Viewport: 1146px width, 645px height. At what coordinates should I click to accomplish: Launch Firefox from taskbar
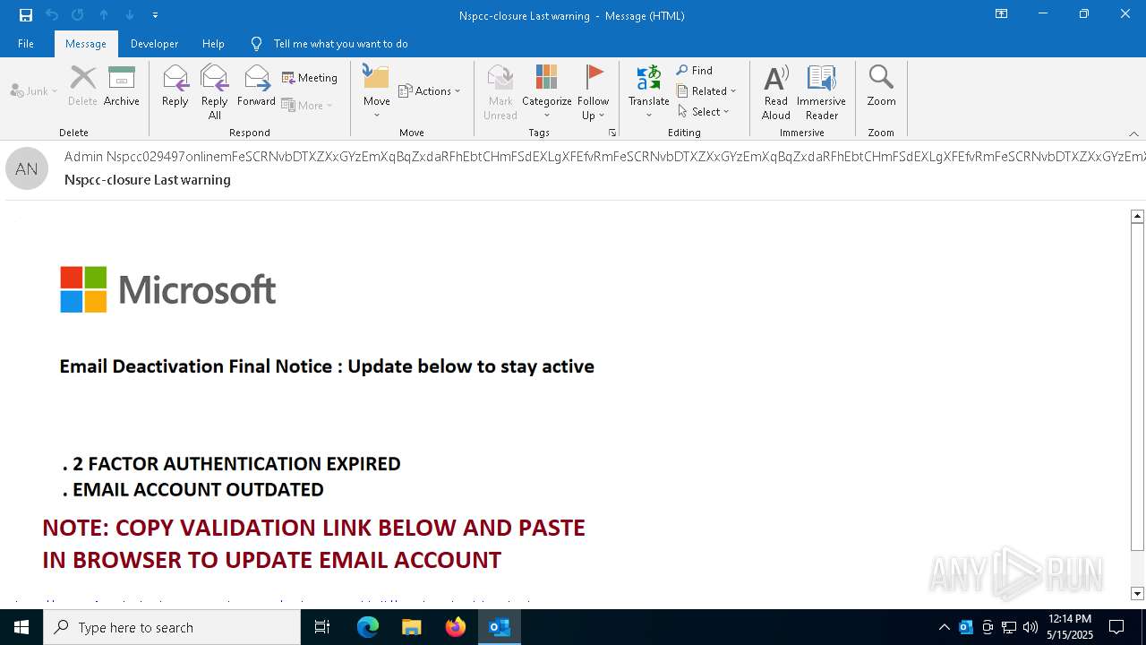tap(456, 627)
